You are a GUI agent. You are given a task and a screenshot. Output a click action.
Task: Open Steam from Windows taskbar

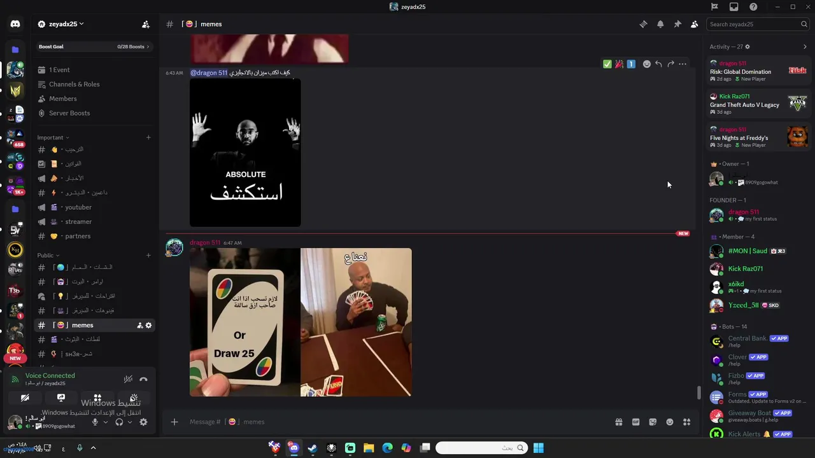(313, 448)
